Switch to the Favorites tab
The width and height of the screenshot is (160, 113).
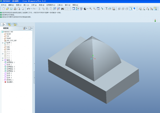pyautogui.click(x=15, y=25)
